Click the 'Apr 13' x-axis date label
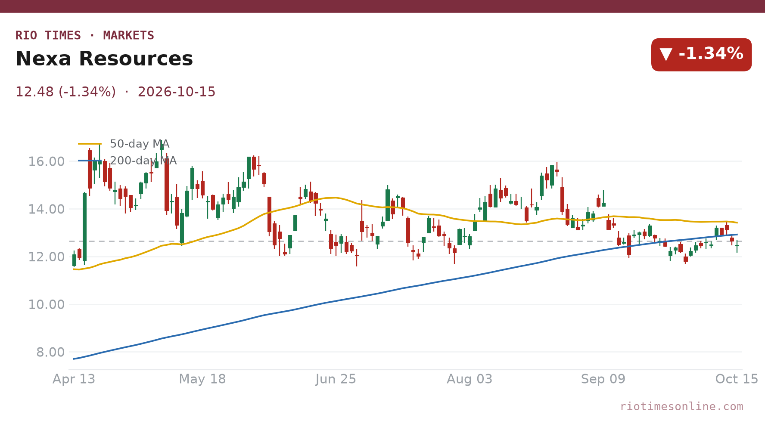The image size is (765, 430). coord(74,379)
